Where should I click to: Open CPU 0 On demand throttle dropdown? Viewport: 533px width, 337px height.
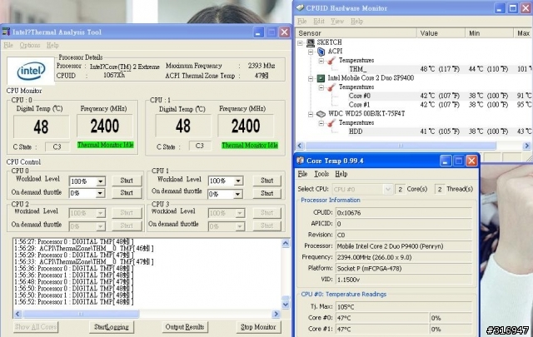pyautogui.click(x=100, y=193)
